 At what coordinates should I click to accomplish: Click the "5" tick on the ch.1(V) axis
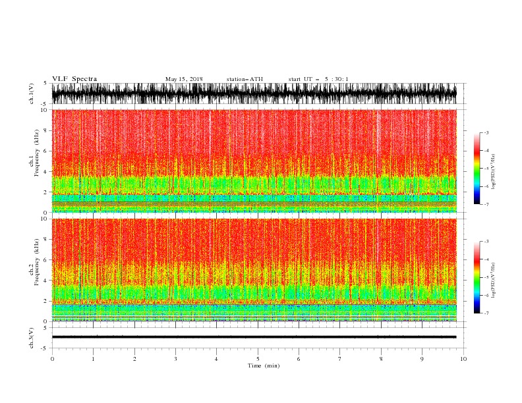point(45,83)
